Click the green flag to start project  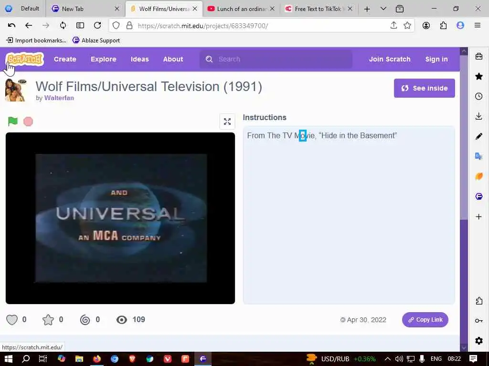click(x=13, y=122)
